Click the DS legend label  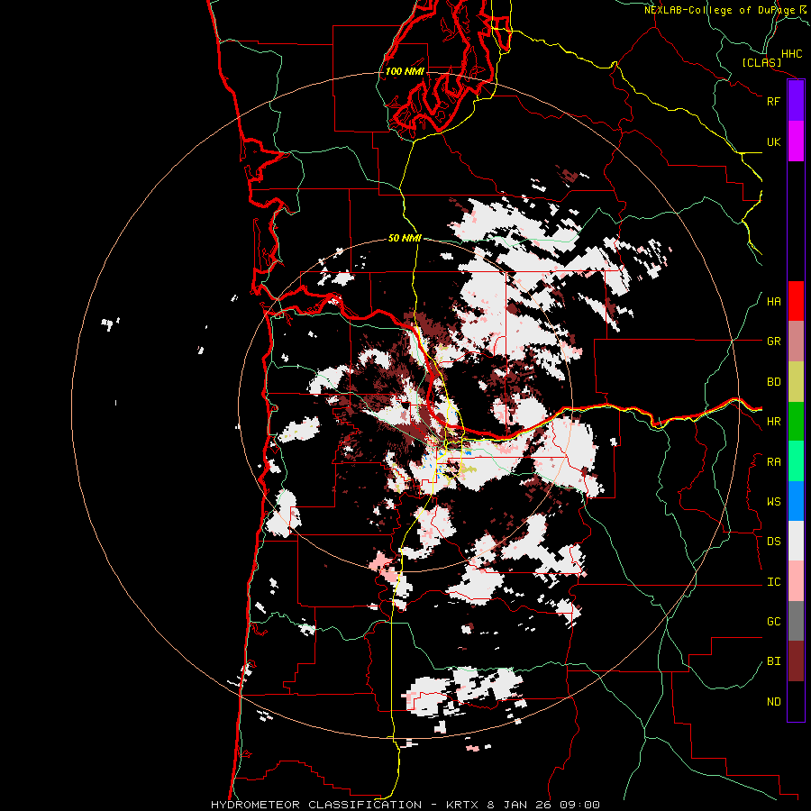pos(773,542)
